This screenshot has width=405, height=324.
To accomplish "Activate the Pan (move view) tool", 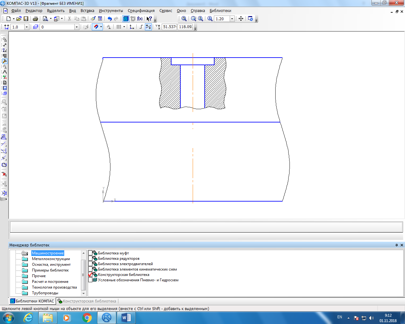I will (241, 19).
